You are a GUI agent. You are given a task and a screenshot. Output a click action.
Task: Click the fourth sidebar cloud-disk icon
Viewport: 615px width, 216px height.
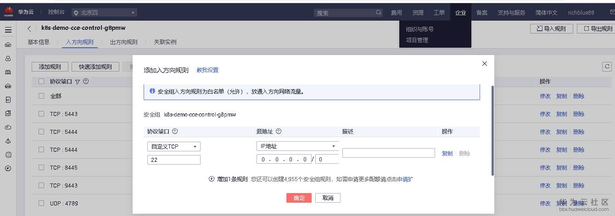8,86
